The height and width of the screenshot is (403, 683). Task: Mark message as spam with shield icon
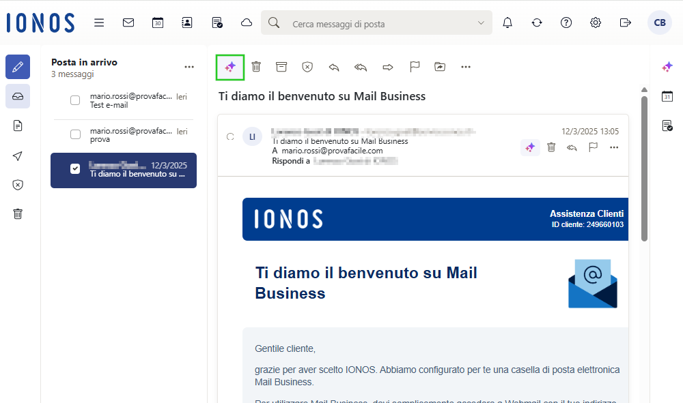307,67
